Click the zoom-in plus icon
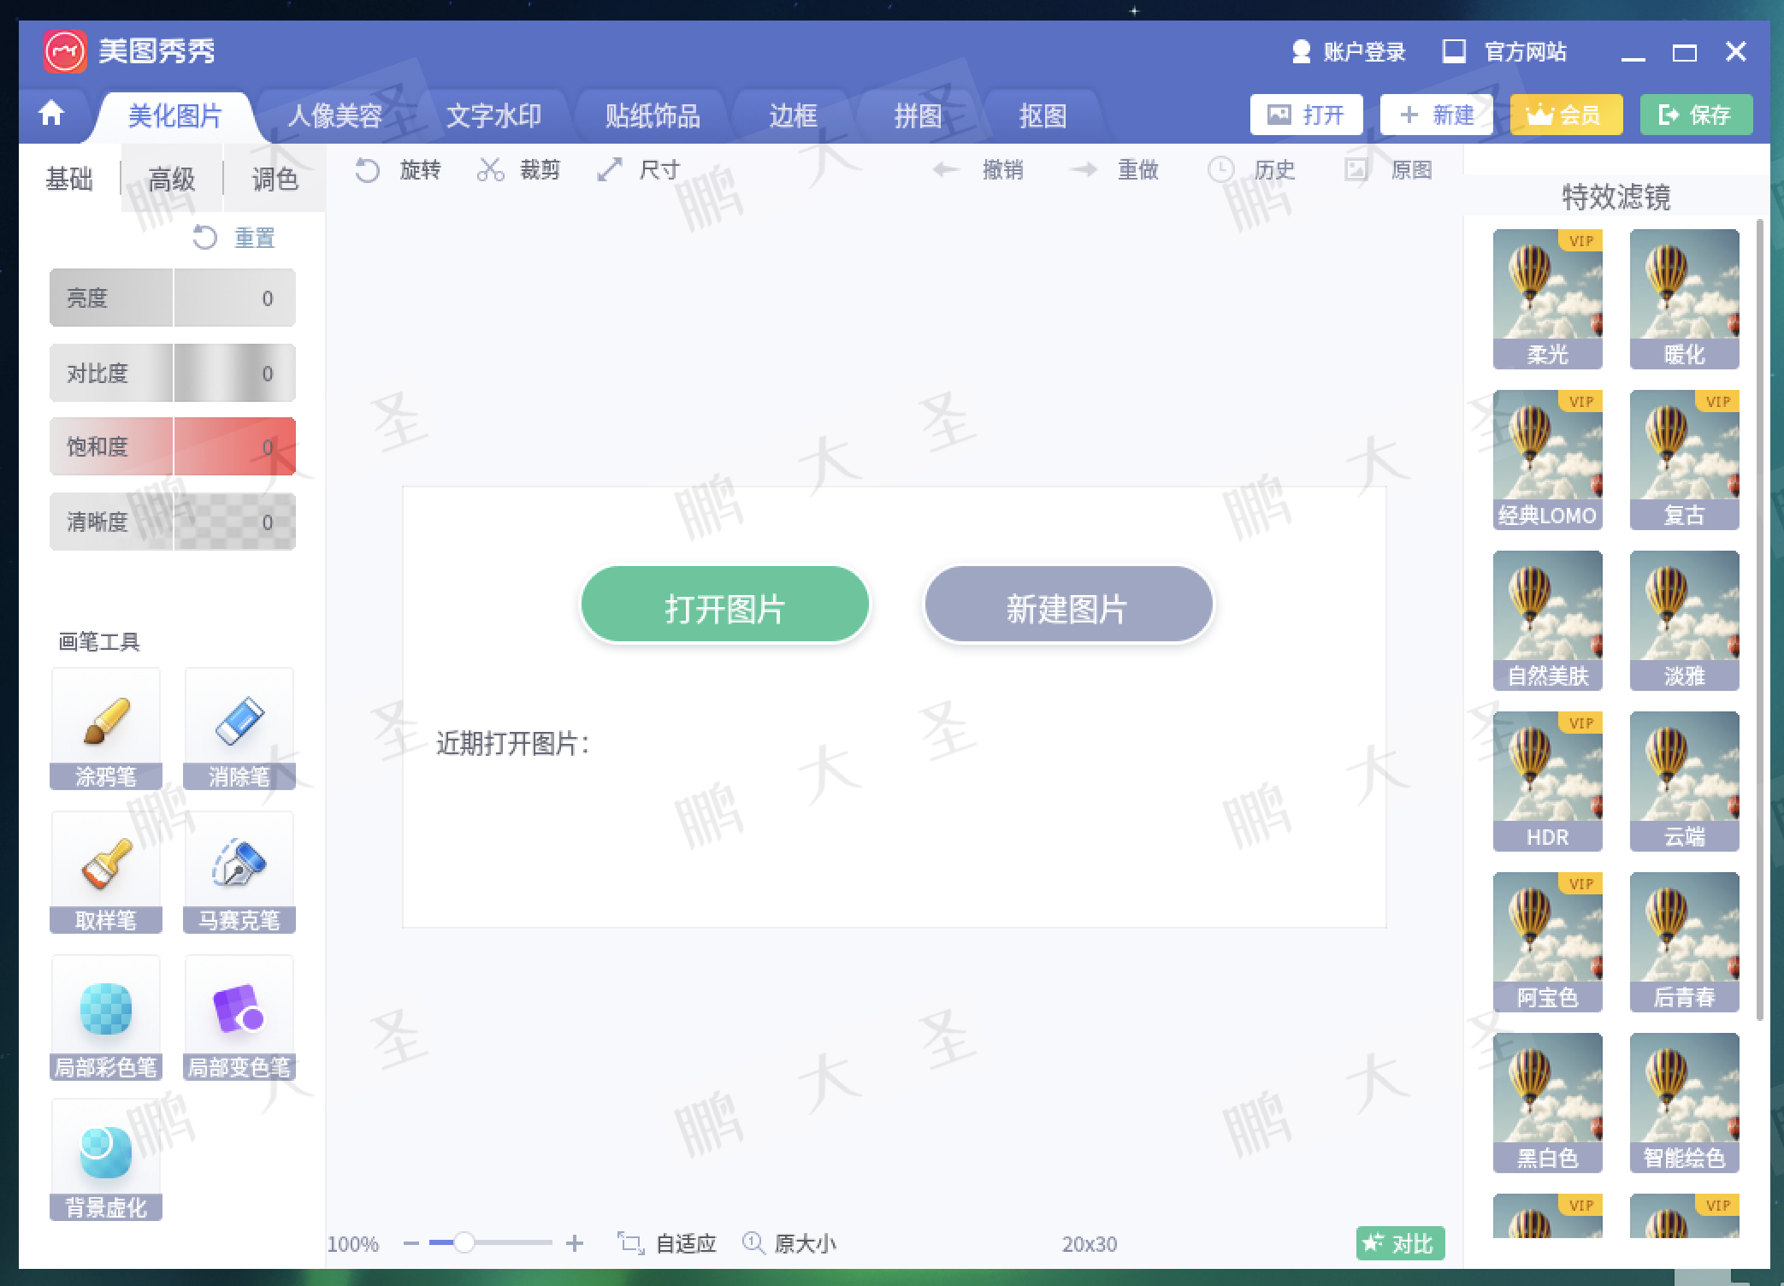 pos(575,1243)
